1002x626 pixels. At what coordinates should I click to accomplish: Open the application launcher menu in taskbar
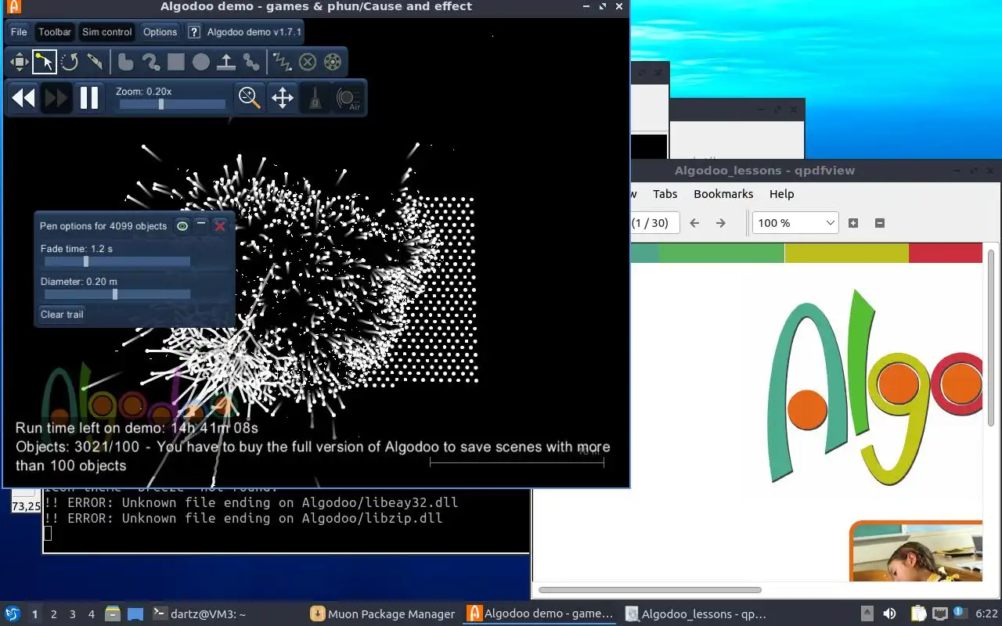[x=13, y=614]
